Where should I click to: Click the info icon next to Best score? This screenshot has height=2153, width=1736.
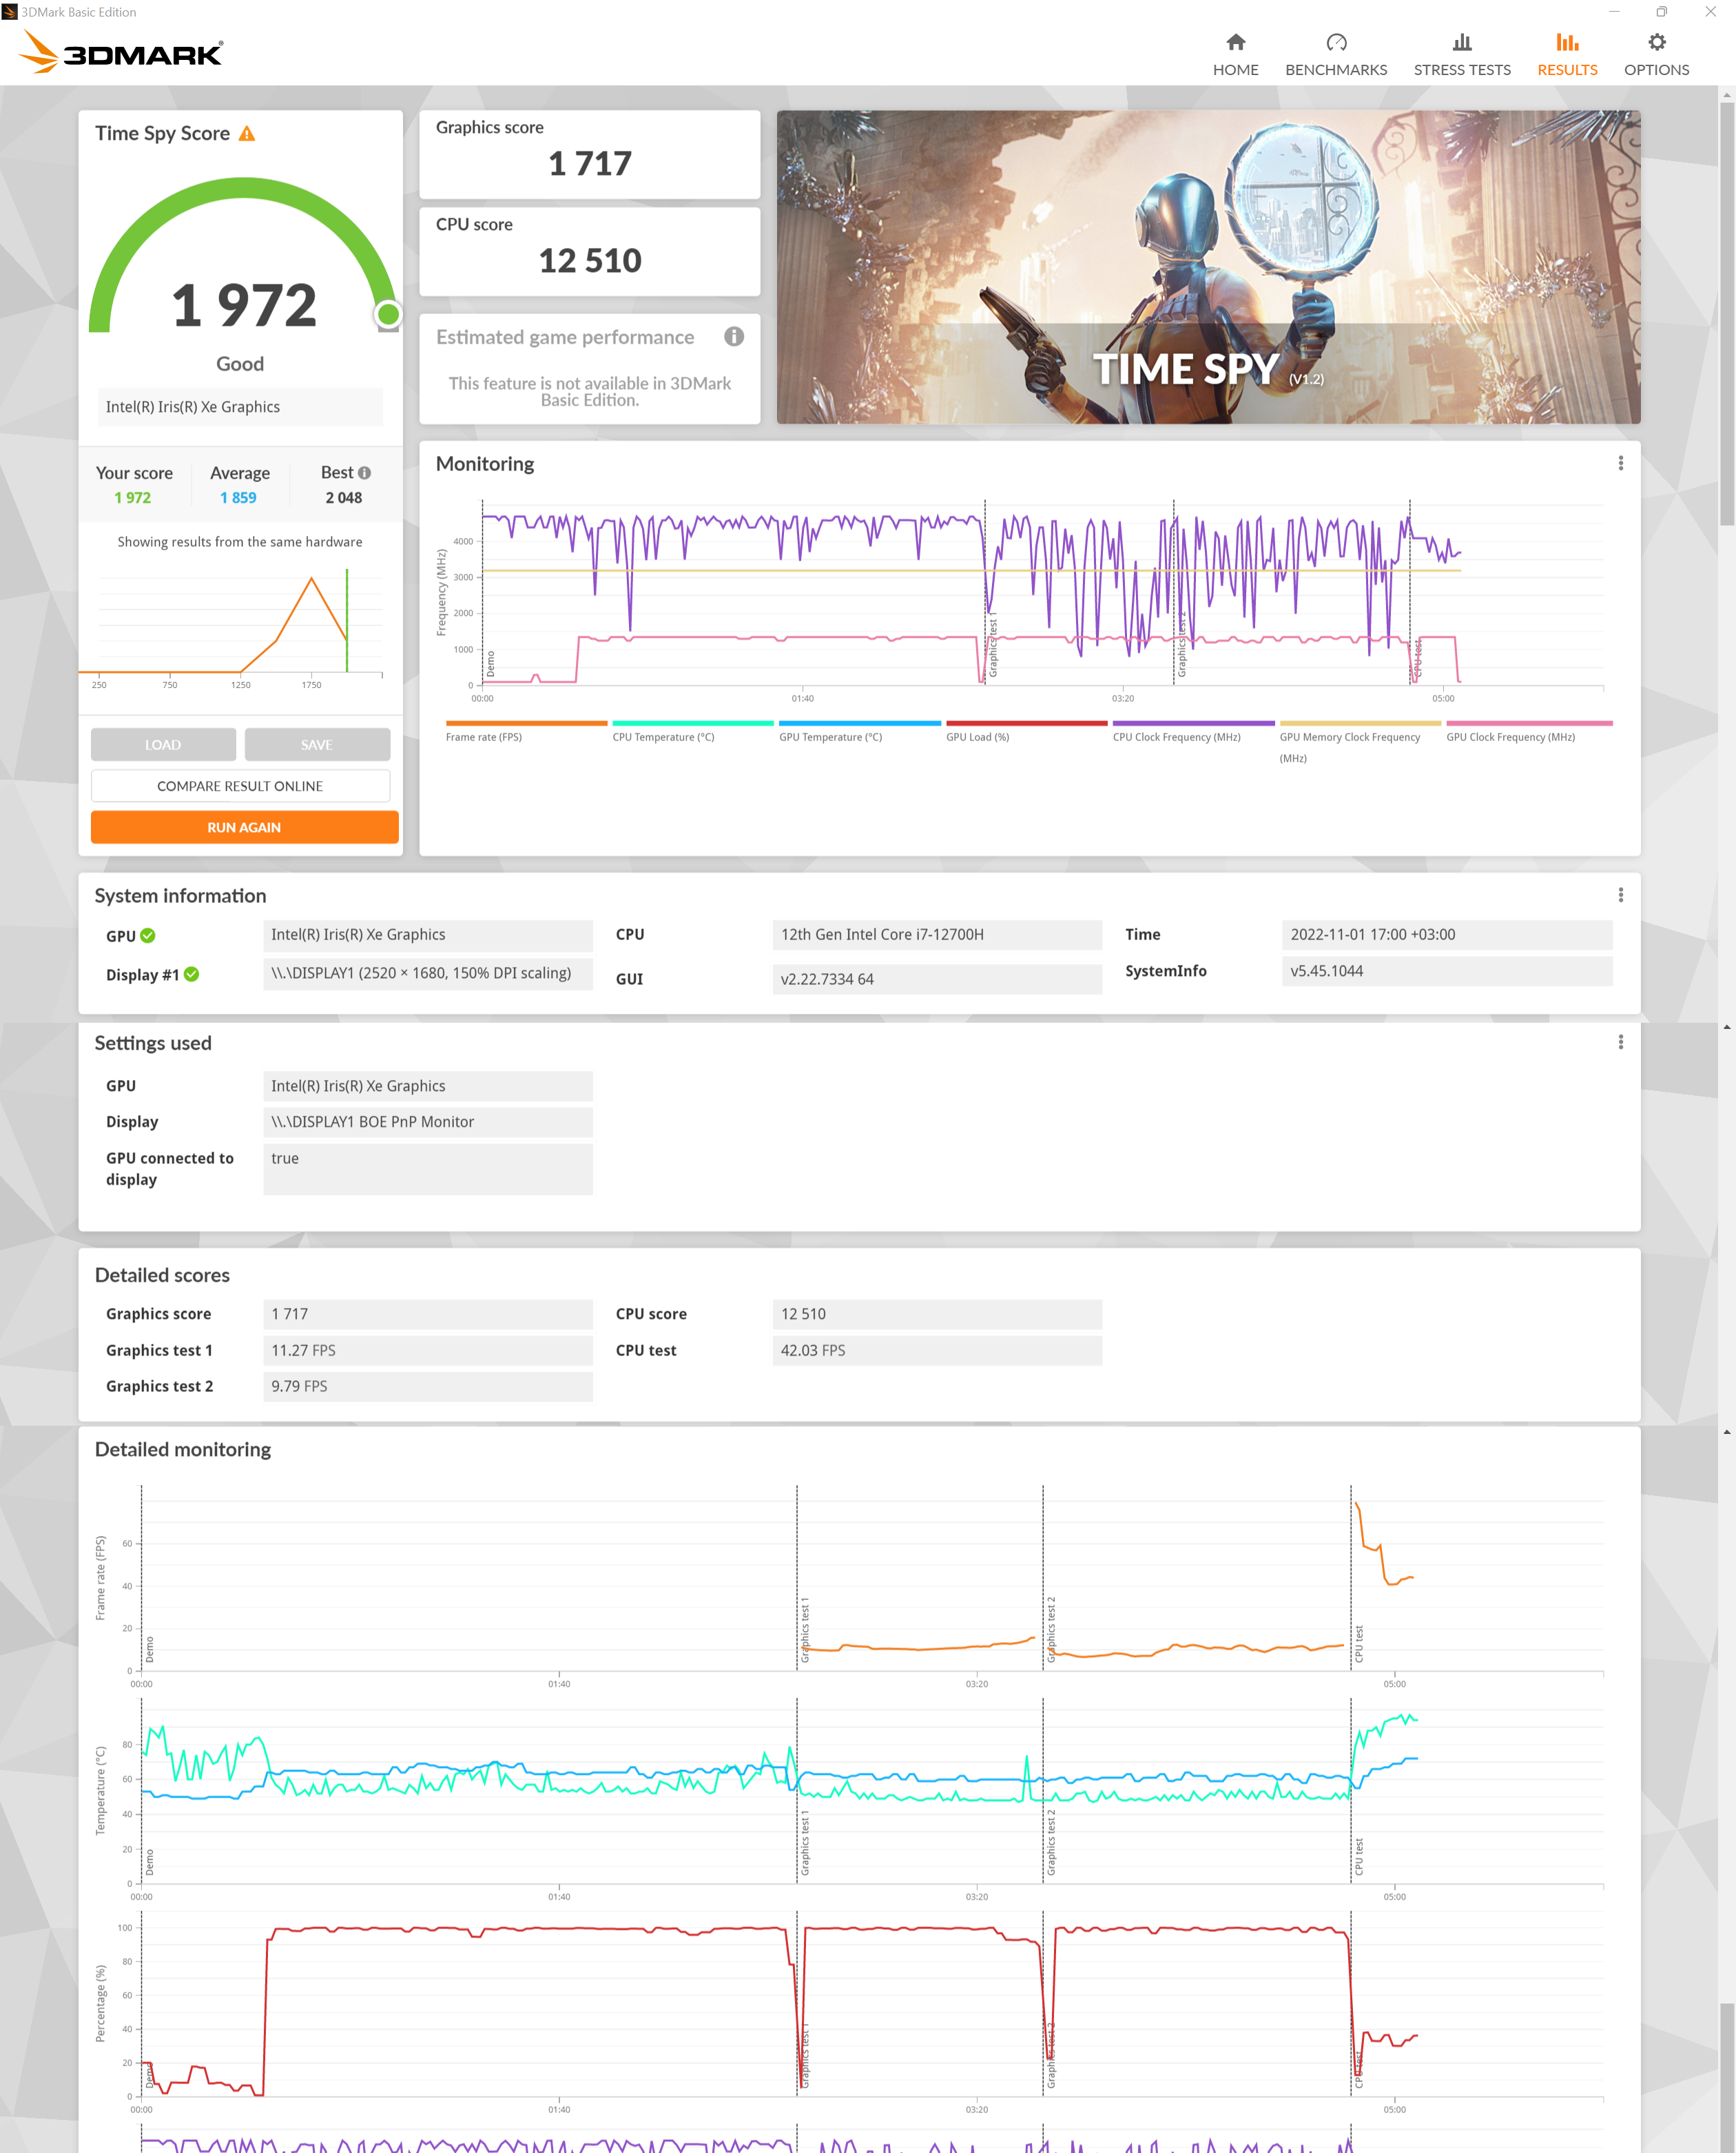pyautogui.click(x=364, y=472)
